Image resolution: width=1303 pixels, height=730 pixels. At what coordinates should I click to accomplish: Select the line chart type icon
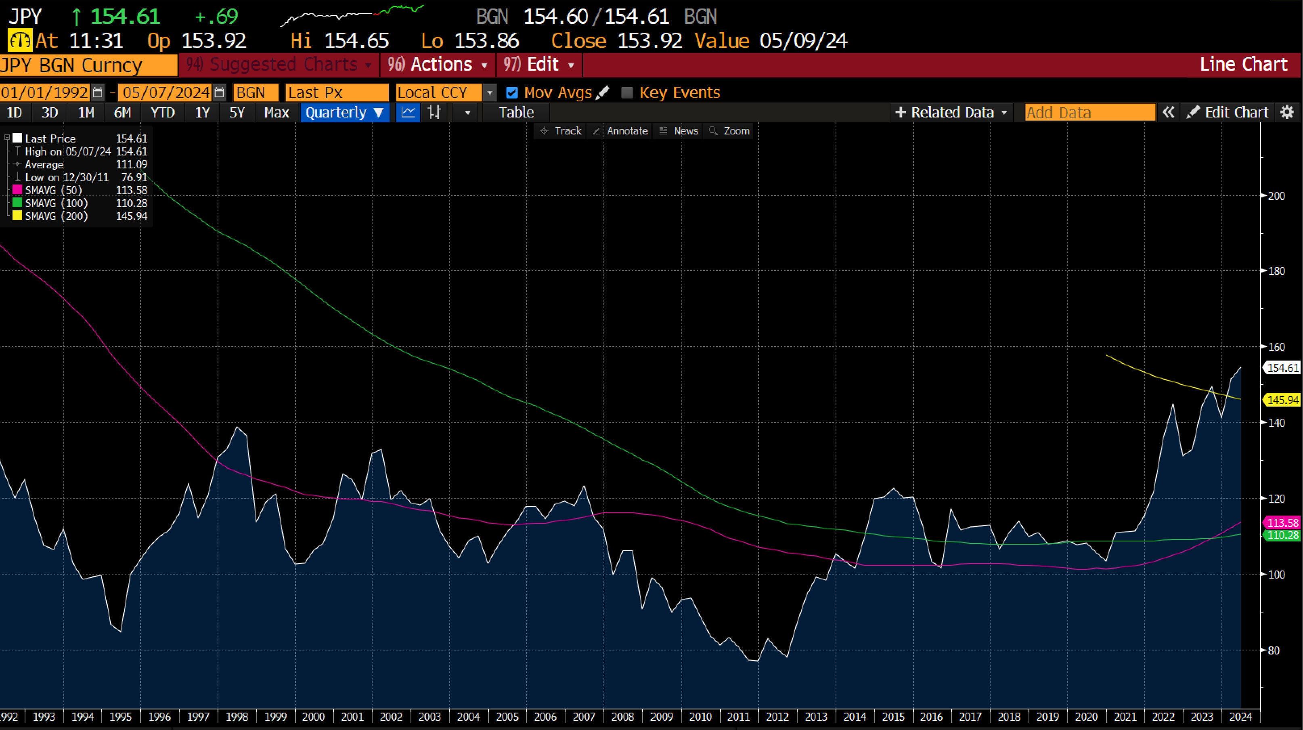tap(408, 112)
